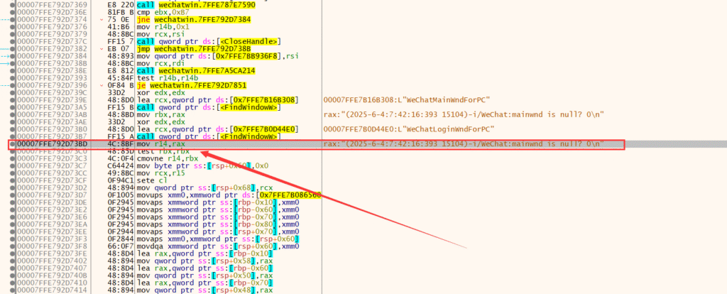Screen dimensions: 727x294
Task: Select mov qword ptr ds:[0x7FFE7BB936F8],rsi line
Action: [x=217, y=56]
